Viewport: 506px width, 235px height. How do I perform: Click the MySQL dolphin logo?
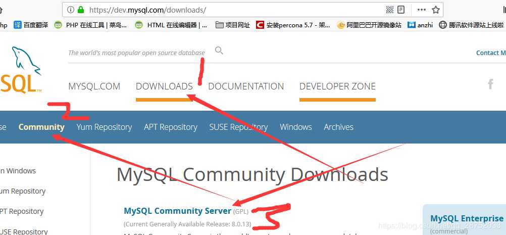[x=21, y=70]
